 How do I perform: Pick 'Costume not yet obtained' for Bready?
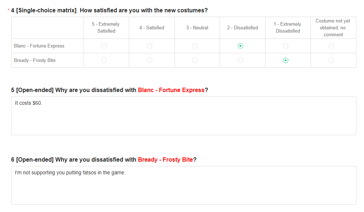coord(331,61)
